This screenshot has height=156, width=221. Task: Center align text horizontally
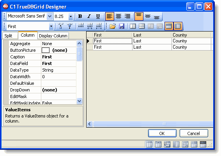pos(118,16)
